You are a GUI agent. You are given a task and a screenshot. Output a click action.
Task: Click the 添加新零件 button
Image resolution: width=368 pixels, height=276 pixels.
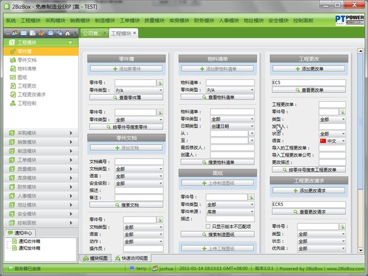pyautogui.click(x=126, y=69)
